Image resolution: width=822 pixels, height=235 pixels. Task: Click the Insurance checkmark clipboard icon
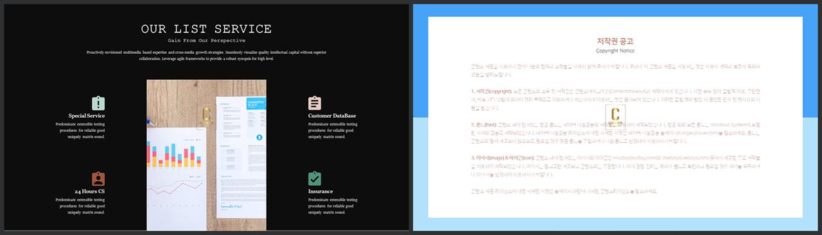pos(315,179)
